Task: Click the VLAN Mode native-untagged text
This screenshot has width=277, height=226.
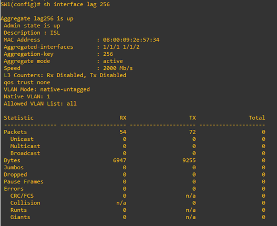Action: [47, 89]
